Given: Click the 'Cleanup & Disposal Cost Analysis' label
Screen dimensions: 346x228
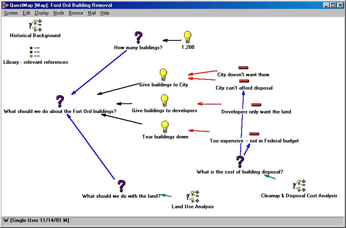Looking at the screenshot, I should (x=299, y=196).
